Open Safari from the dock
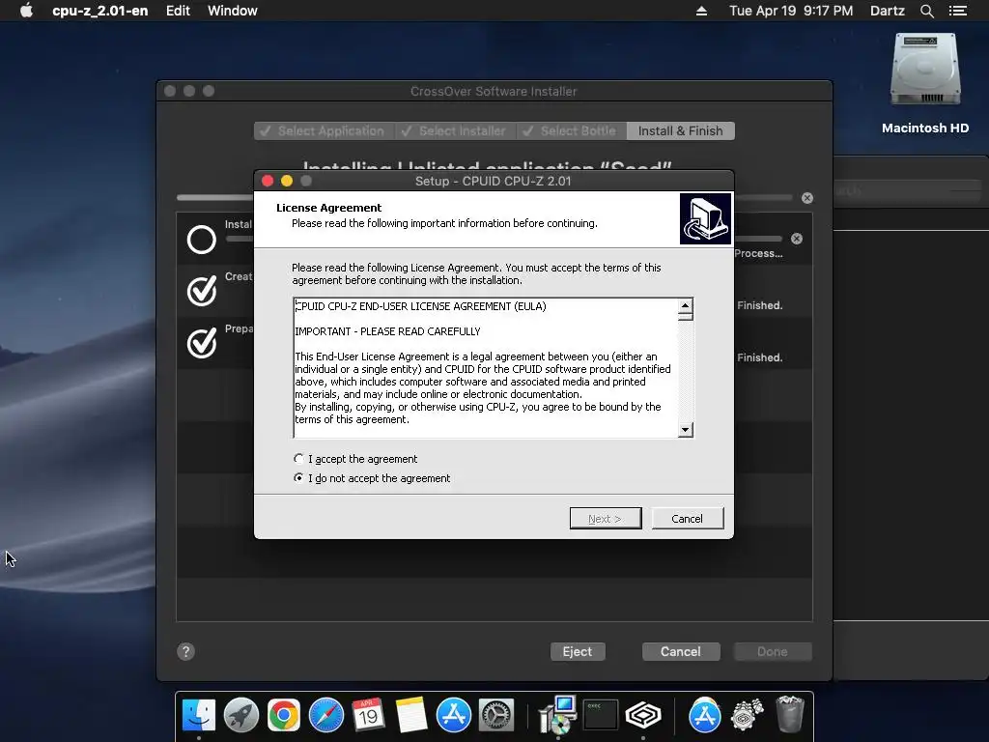Viewport: 989px width, 742px height. (x=326, y=716)
